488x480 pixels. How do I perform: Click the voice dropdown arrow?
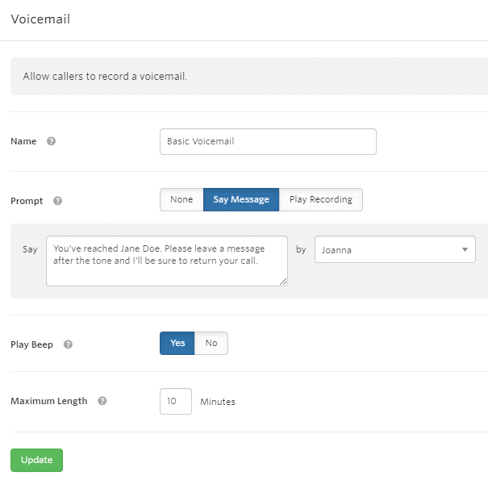click(x=465, y=249)
